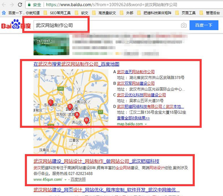
Task: Open the 外部 bookmark folder
Action: tap(127, 13)
